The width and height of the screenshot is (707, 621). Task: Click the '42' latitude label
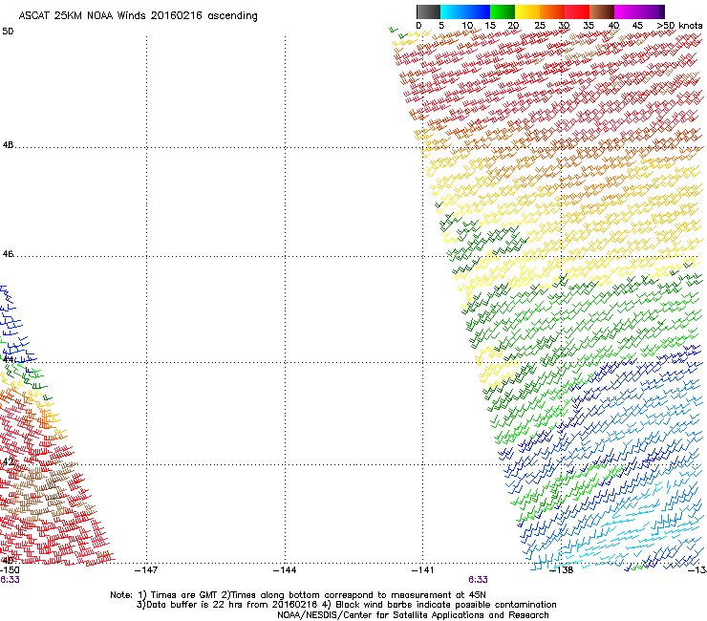point(8,461)
